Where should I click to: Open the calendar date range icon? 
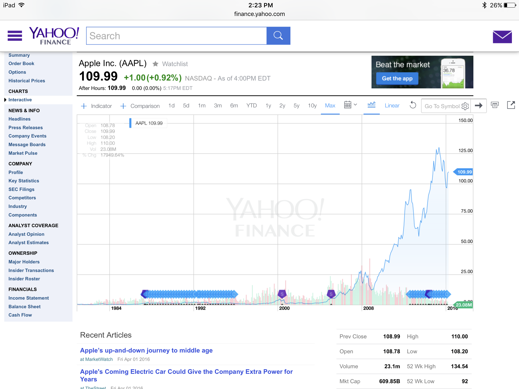(348, 105)
